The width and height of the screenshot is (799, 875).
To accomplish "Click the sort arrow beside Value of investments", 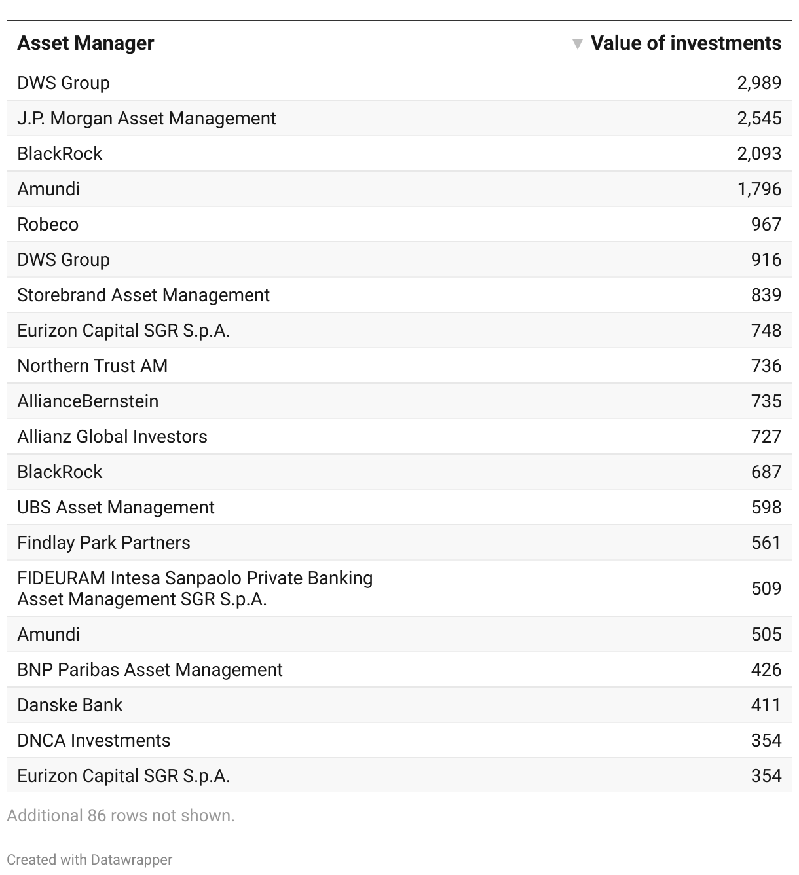I will (x=577, y=44).
